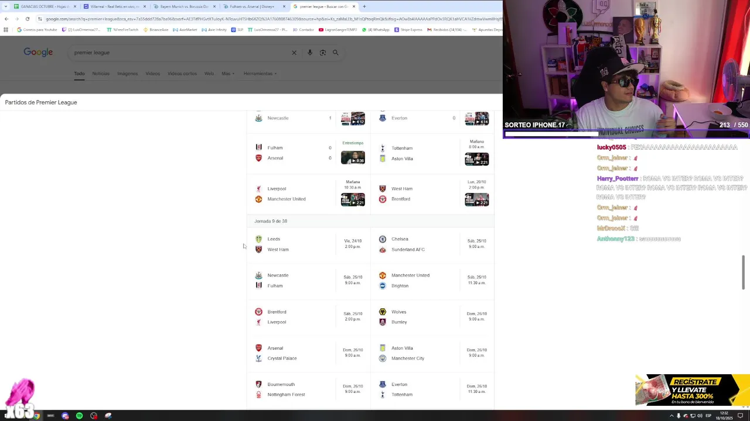The height and width of the screenshot is (421, 750).
Task: Play Tottenham vs Aston Villa preview thumbnail
Action: click(476, 159)
